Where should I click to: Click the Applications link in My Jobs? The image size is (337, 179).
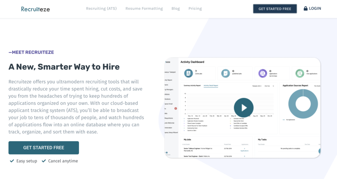[x=245, y=151]
